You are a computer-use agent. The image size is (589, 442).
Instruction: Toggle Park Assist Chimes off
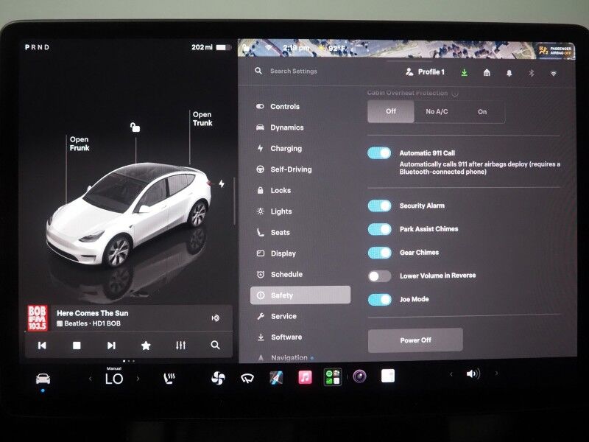379,229
